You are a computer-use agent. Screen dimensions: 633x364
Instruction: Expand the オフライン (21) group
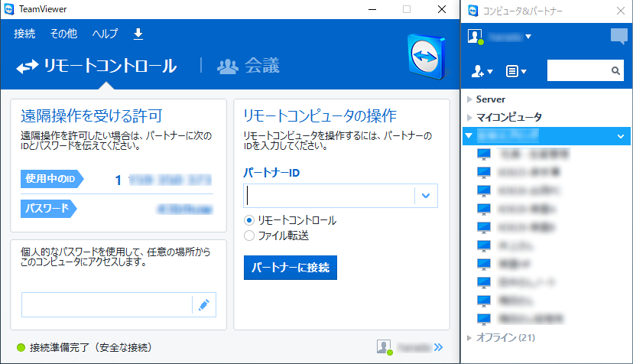pos(469,338)
